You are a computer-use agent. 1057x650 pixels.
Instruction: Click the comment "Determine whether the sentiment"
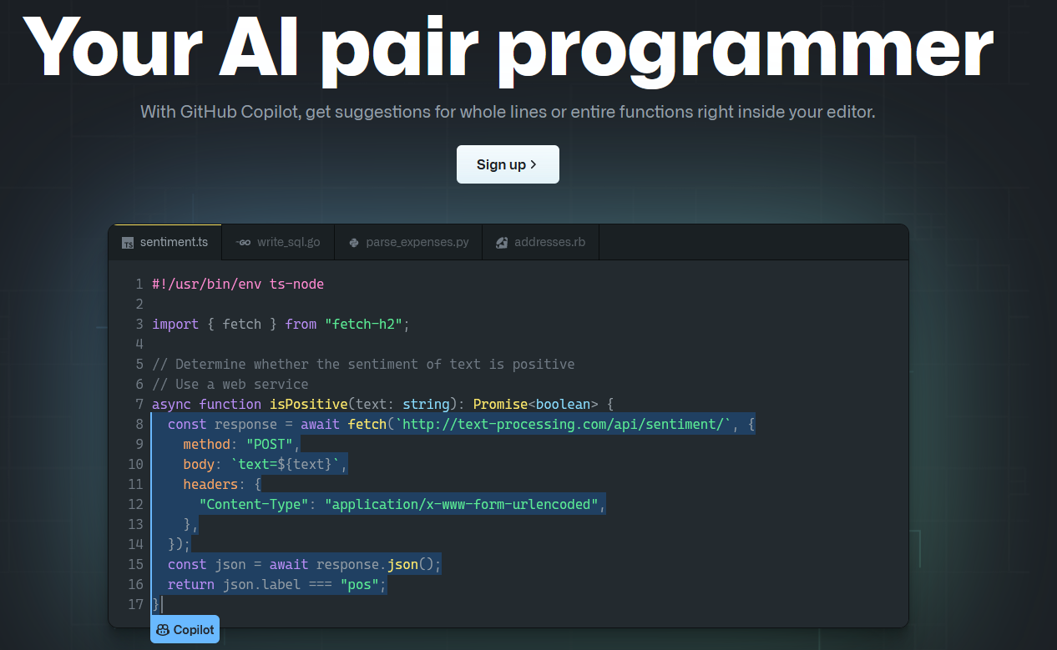point(363,364)
